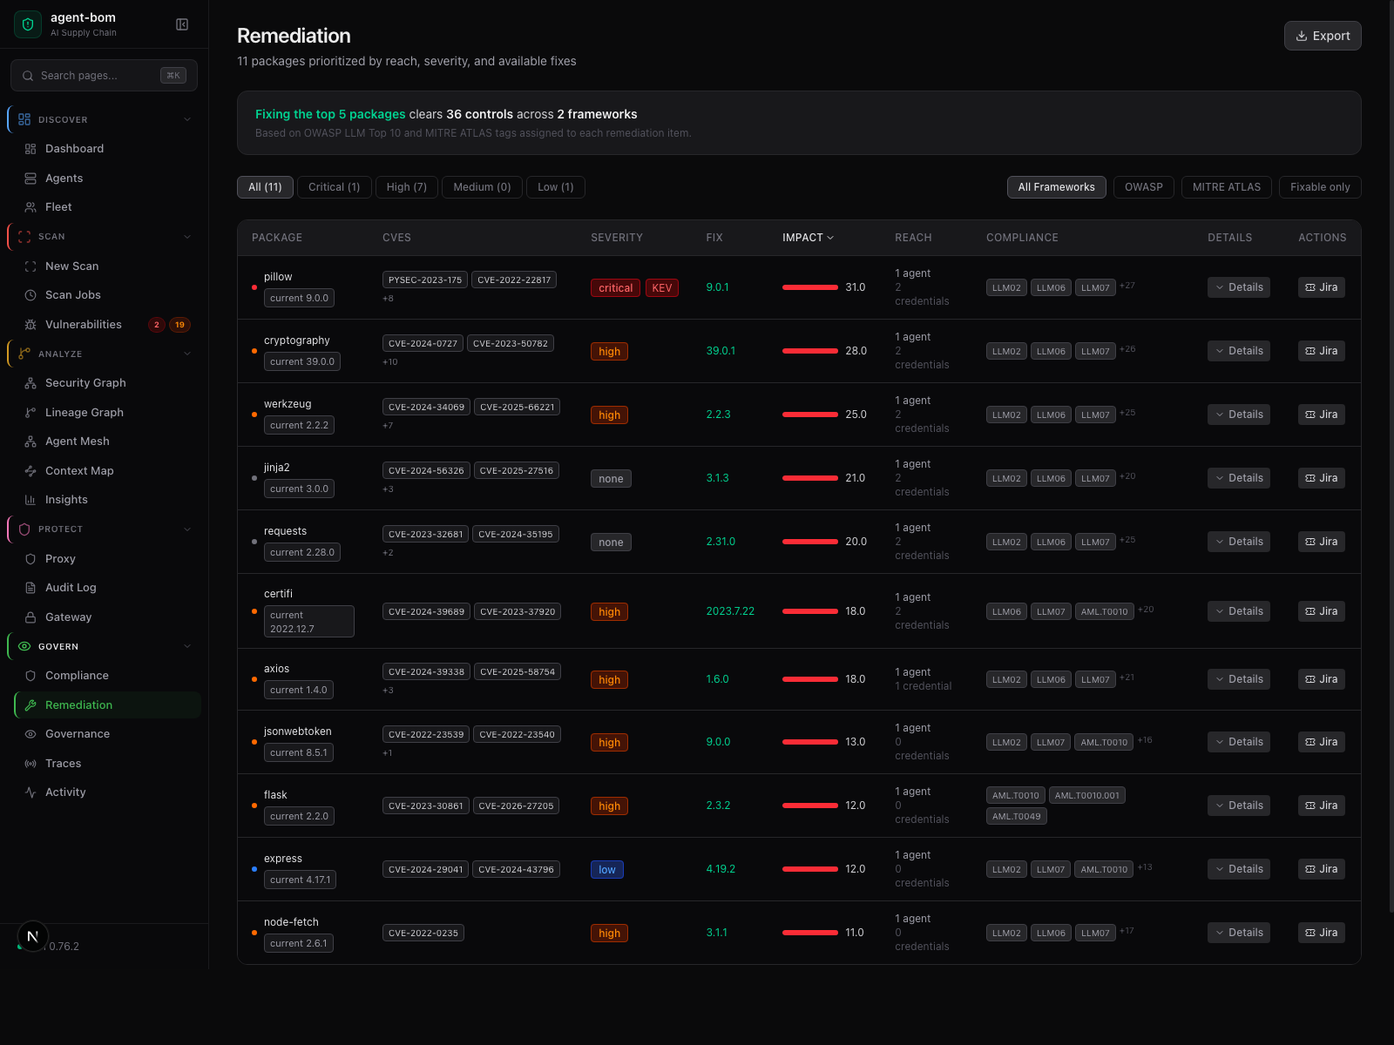Select the Critical (1) severity tab
1394x1045 pixels.
[x=334, y=187]
